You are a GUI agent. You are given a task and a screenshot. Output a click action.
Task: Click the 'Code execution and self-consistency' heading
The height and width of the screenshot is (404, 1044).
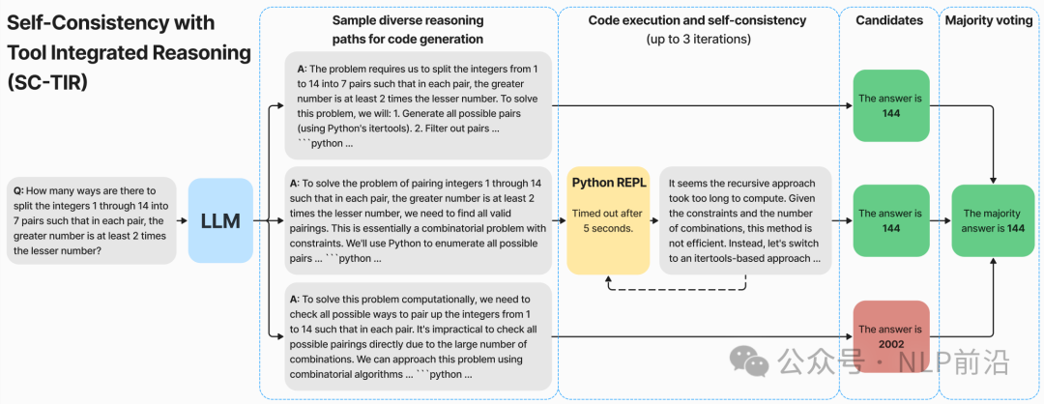[697, 20]
